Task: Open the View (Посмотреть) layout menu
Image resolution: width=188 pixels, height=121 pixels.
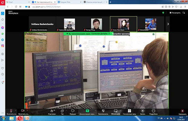Action: point(175,13)
